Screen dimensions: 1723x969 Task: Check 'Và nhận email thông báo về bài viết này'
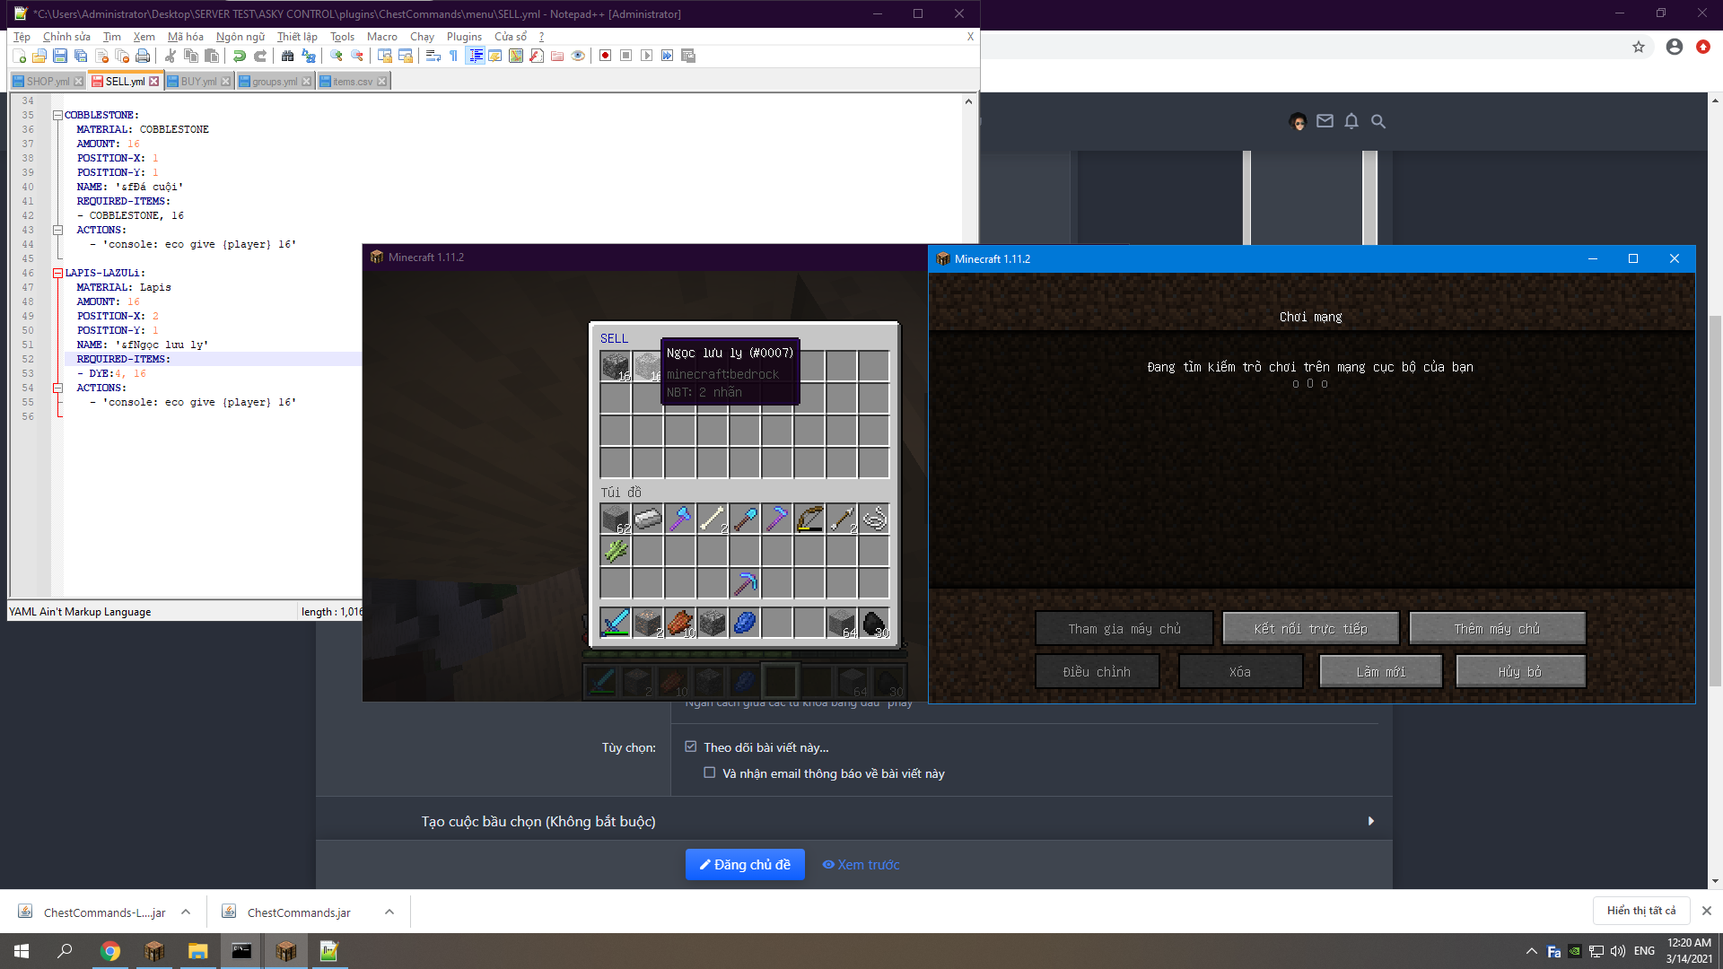710,773
